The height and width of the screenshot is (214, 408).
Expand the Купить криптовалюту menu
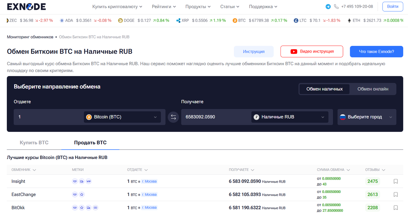pos(117,6)
